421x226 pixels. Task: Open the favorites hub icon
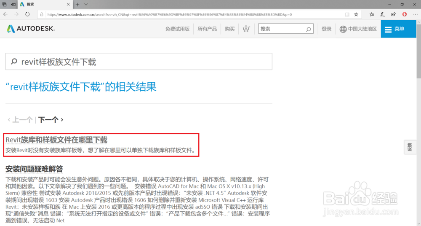pyautogui.click(x=372, y=14)
